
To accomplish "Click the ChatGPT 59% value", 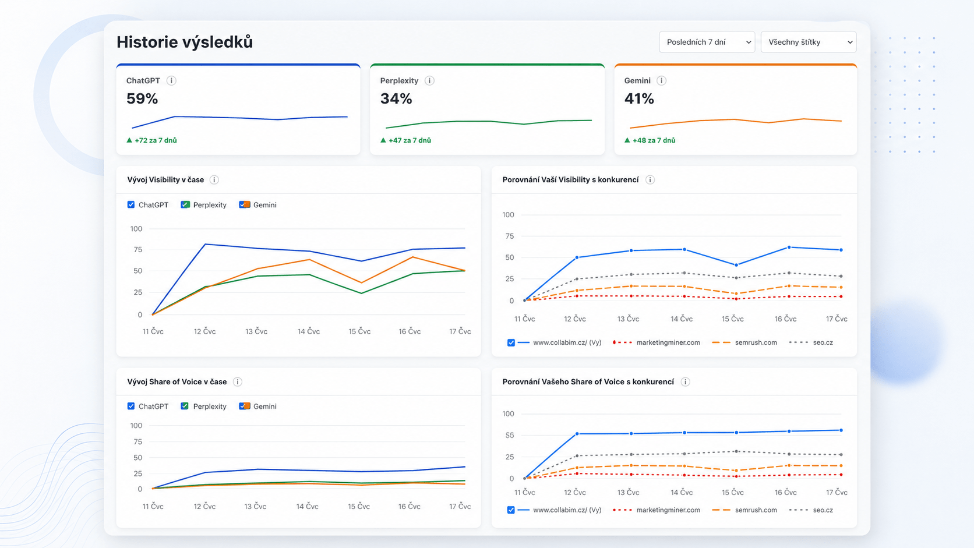I will click(142, 99).
